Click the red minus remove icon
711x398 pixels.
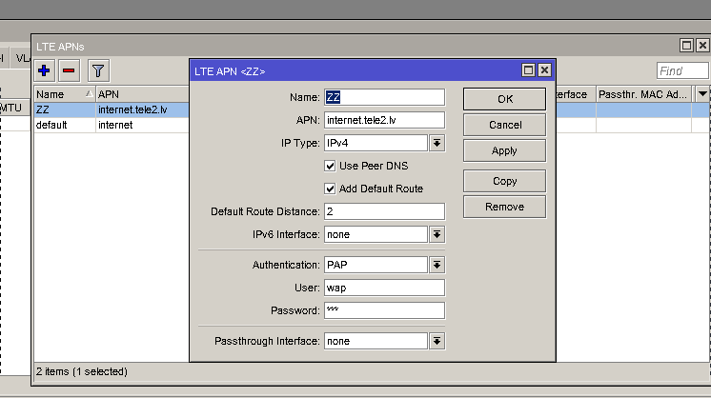(69, 70)
